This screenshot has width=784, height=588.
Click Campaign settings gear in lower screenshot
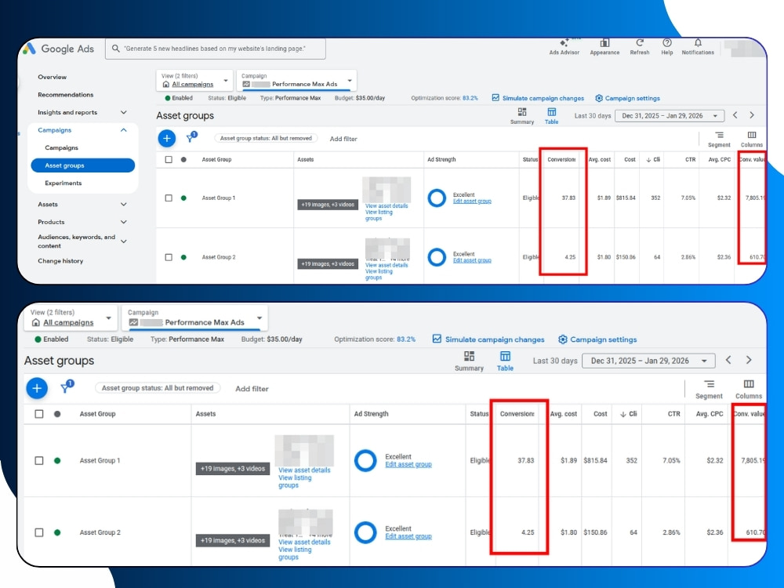click(x=563, y=339)
